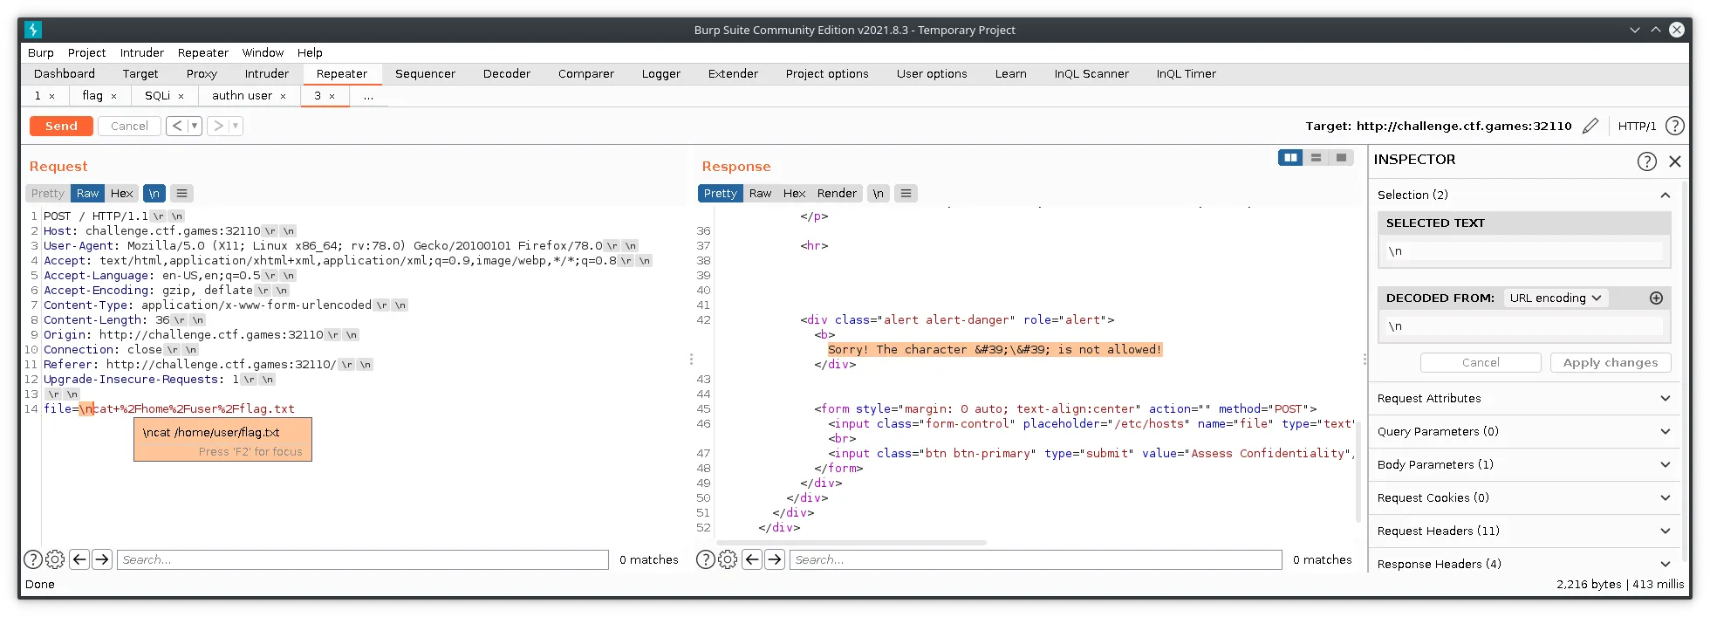Open response editor hamburger menu
Viewport: 1710px width, 617px height.
point(906,193)
